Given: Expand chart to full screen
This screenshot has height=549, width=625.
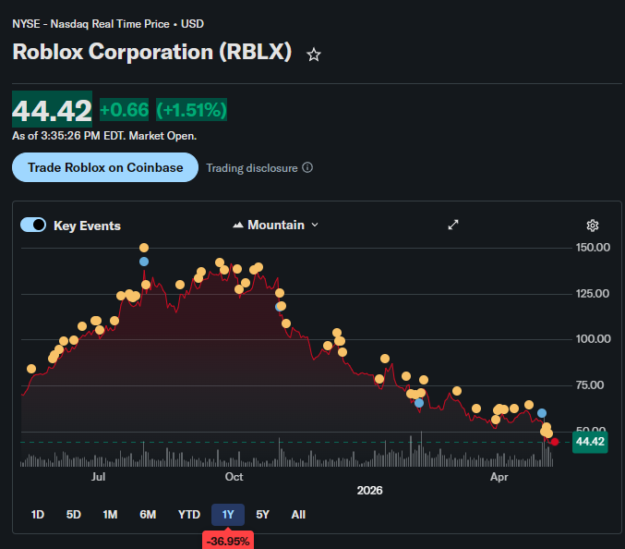Looking at the screenshot, I should click(x=453, y=225).
